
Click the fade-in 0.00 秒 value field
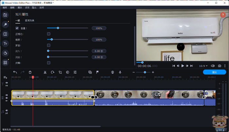(99, 51)
